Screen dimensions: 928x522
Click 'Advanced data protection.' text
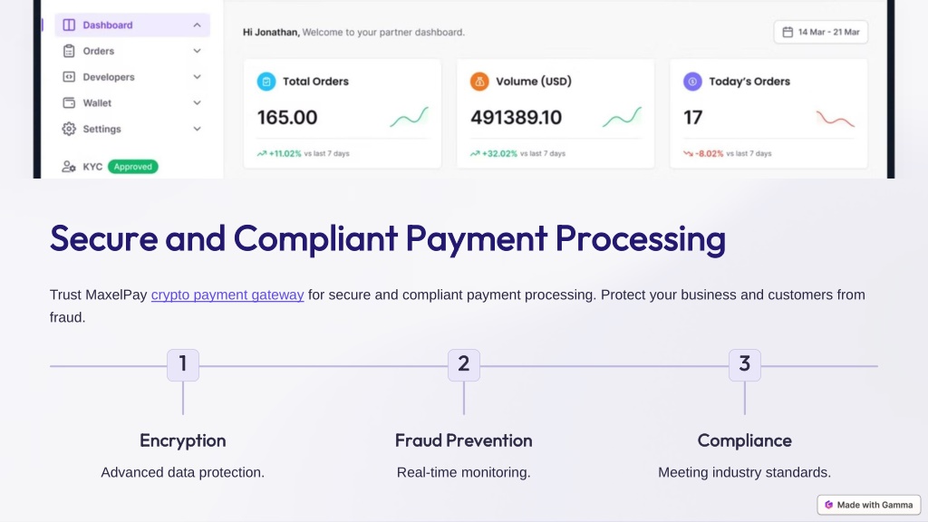183,472
